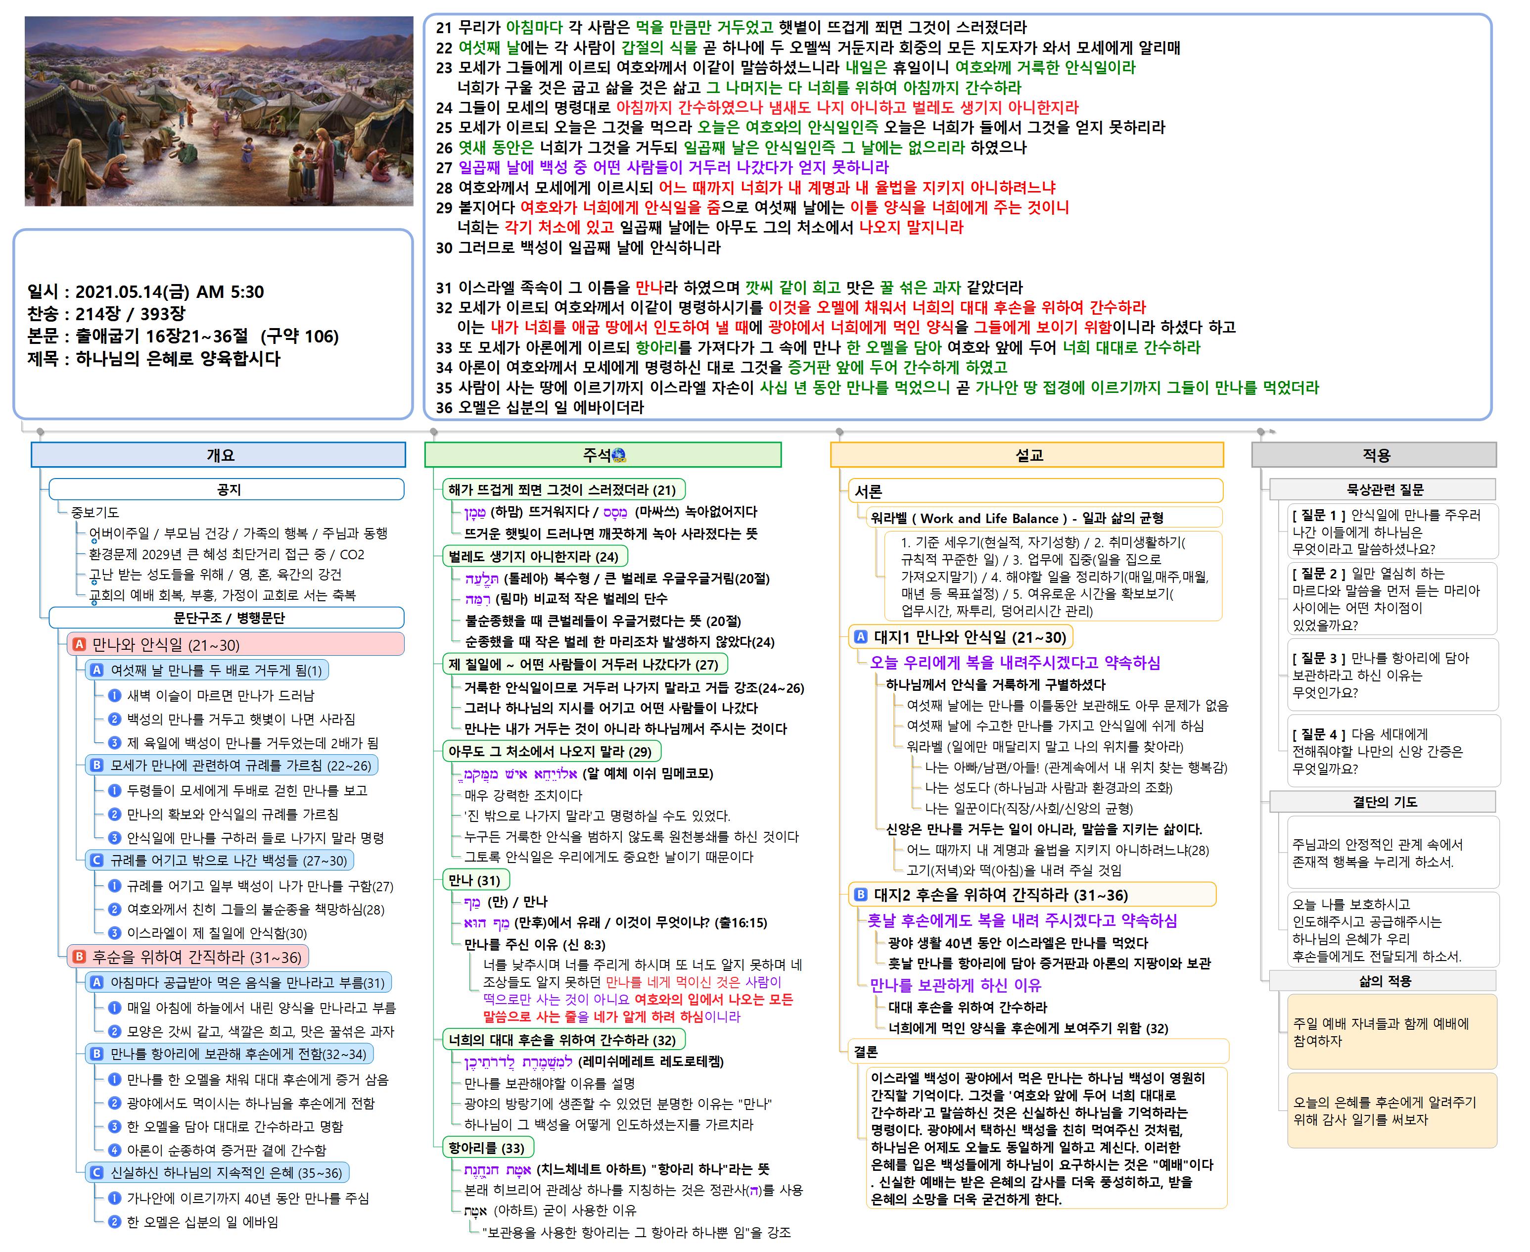Select the 문단구조 / 병행문단 node
The width and height of the screenshot is (1530, 1252).
tap(227, 618)
